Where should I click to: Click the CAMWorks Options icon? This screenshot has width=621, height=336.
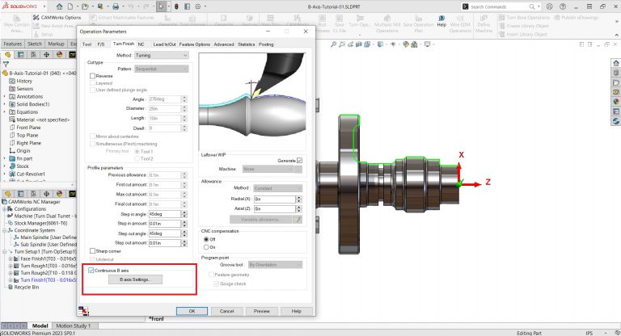[36, 18]
